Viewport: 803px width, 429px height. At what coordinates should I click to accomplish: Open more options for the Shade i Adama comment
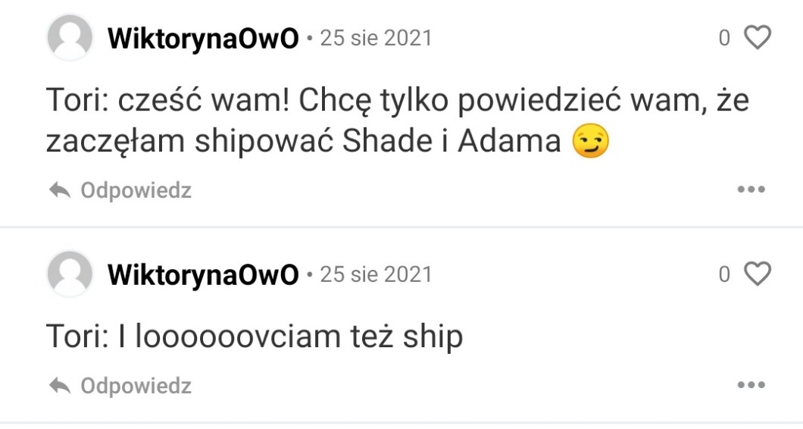point(751,189)
